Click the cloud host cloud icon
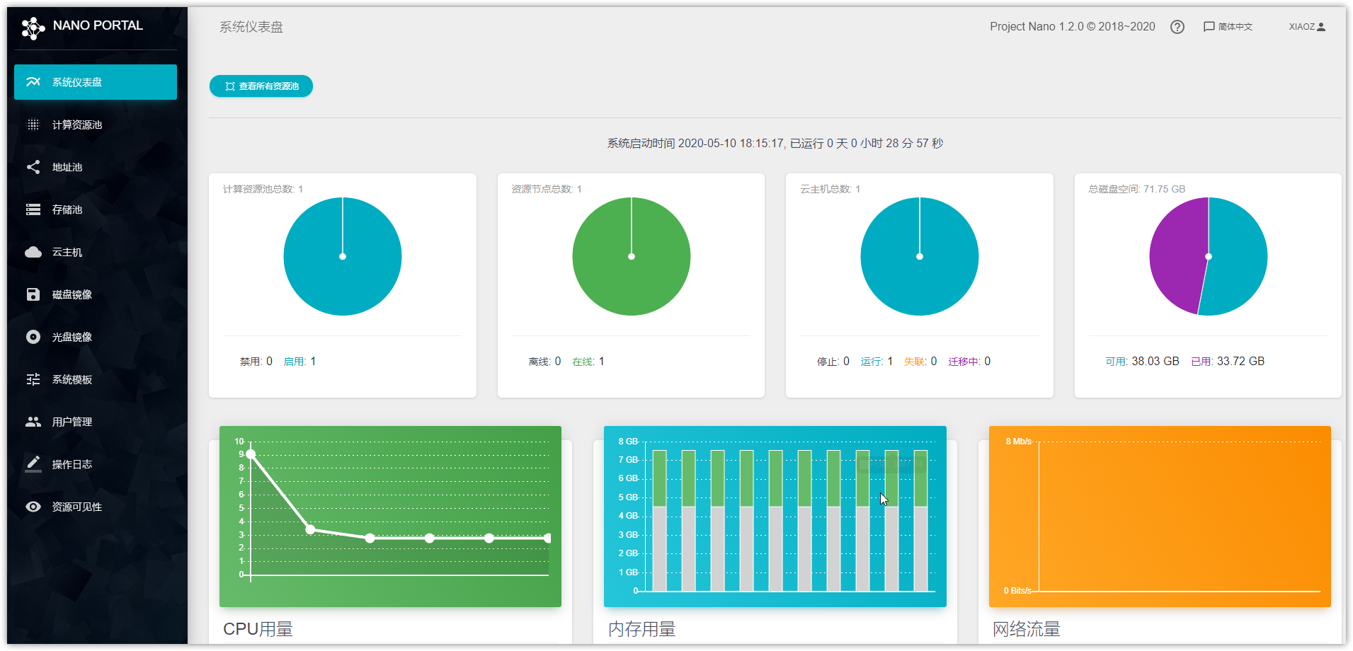 tap(33, 252)
